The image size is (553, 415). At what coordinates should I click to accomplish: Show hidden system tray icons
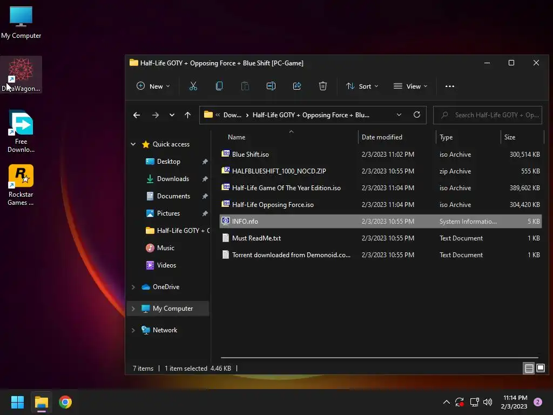446,402
